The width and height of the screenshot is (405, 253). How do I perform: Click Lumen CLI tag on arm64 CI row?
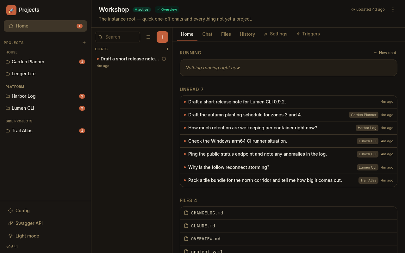368,141
